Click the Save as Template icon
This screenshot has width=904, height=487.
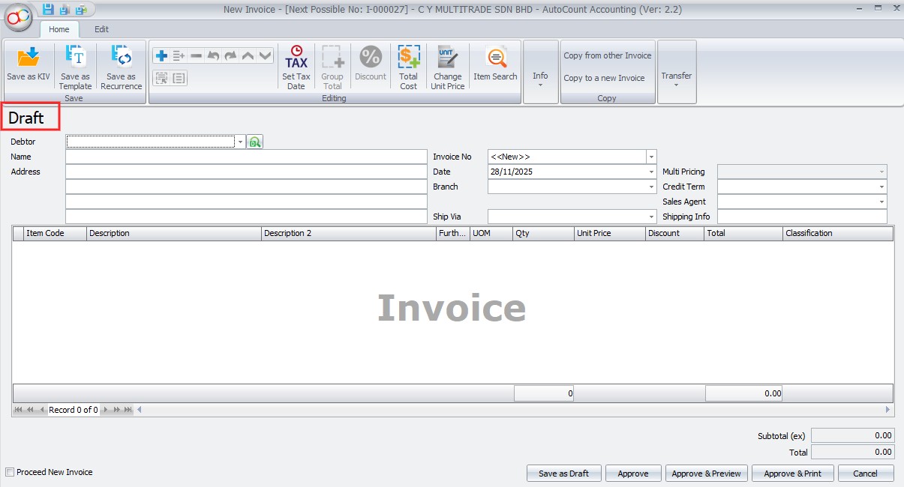(75, 65)
